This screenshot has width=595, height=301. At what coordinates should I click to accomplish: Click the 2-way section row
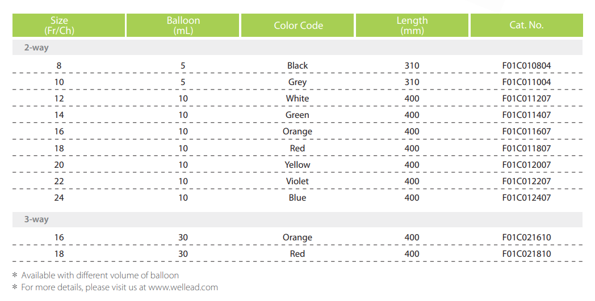point(36,48)
